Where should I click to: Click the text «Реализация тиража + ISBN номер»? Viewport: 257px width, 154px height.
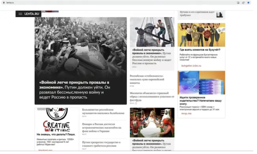click(x=200, y=108)
